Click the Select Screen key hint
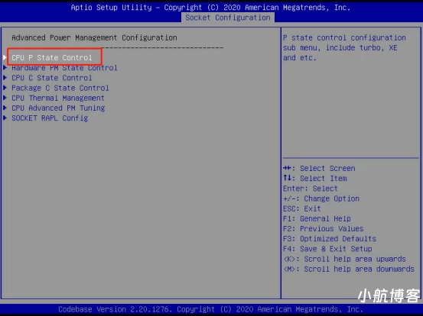The image size is (423, 316). point(319,169)
